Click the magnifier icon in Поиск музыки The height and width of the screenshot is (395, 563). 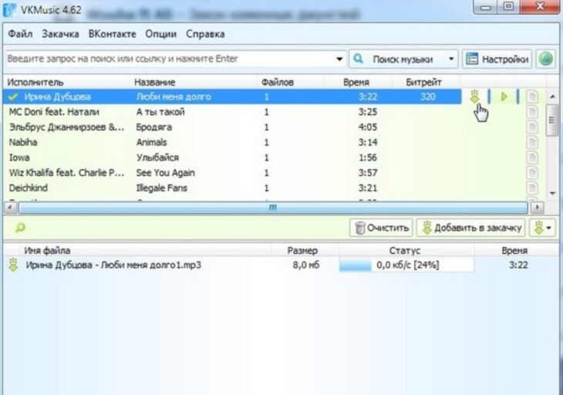(x=359, y=59)
